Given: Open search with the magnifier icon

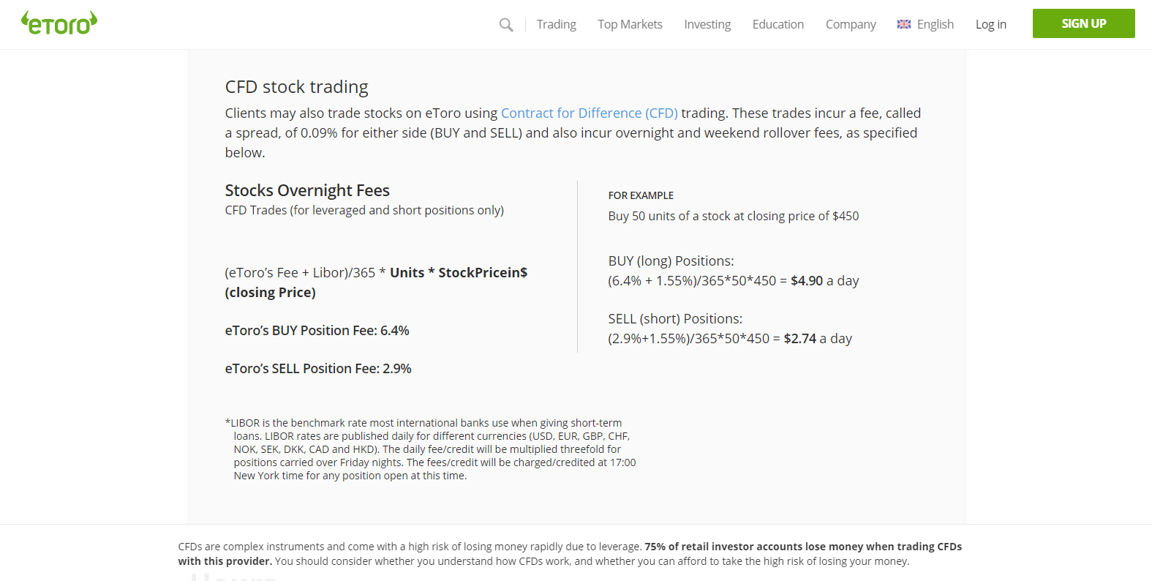Looking at the screenshot, I should [505, 25].
